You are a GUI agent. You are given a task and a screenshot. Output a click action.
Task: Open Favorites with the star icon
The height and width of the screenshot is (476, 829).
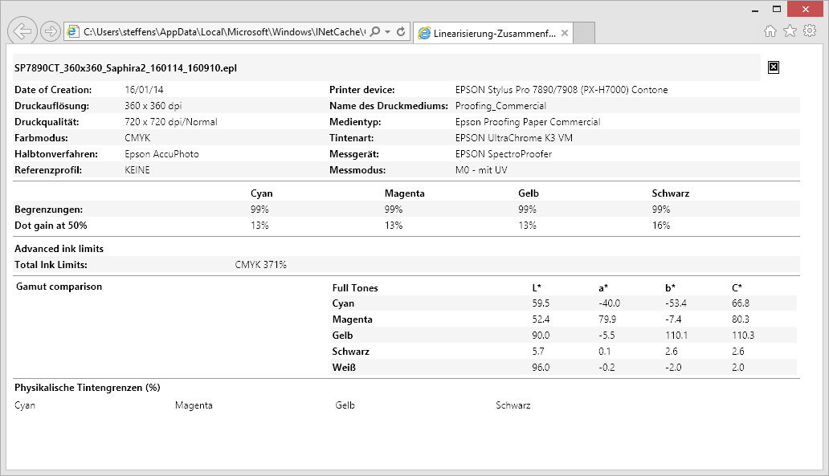pyautogui.click(x=790, y=31)
